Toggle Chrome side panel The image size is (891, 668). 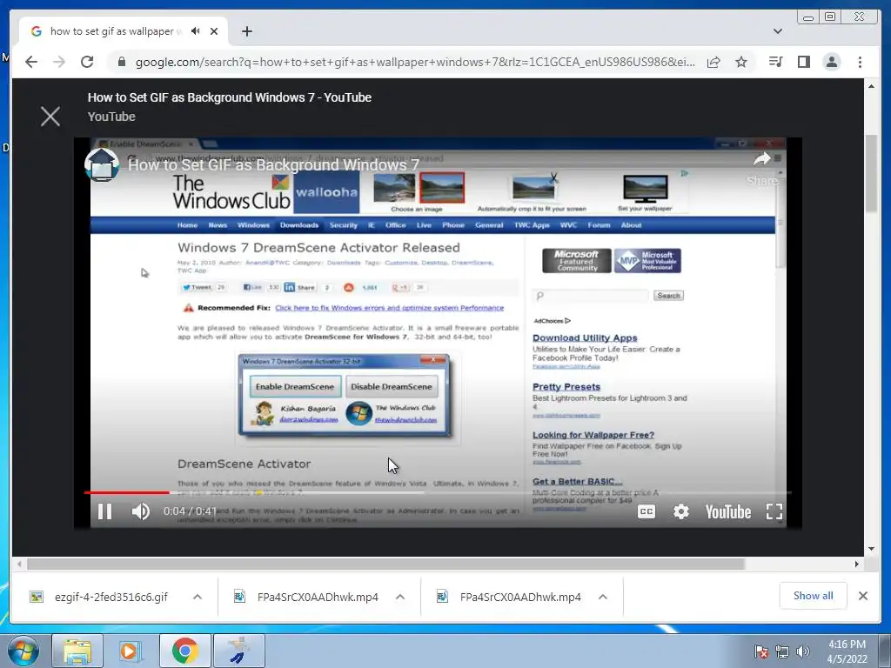803,62
